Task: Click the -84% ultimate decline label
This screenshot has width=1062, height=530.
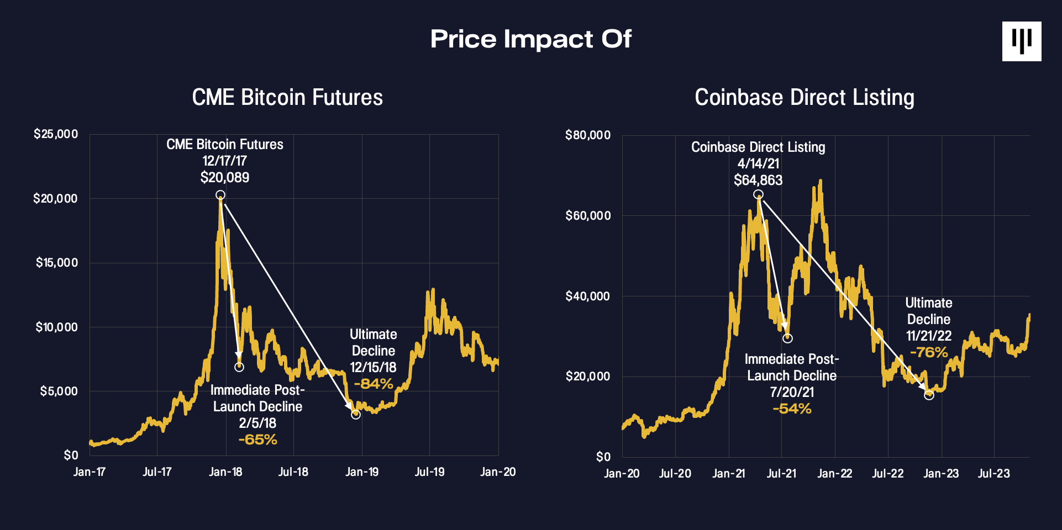Action: pos(374,384)
